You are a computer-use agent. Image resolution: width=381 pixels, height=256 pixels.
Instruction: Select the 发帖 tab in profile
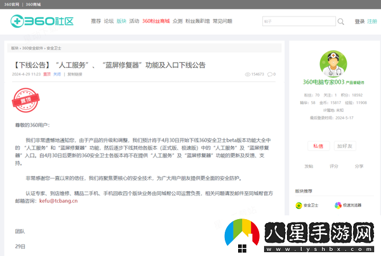tap(309, 166)
